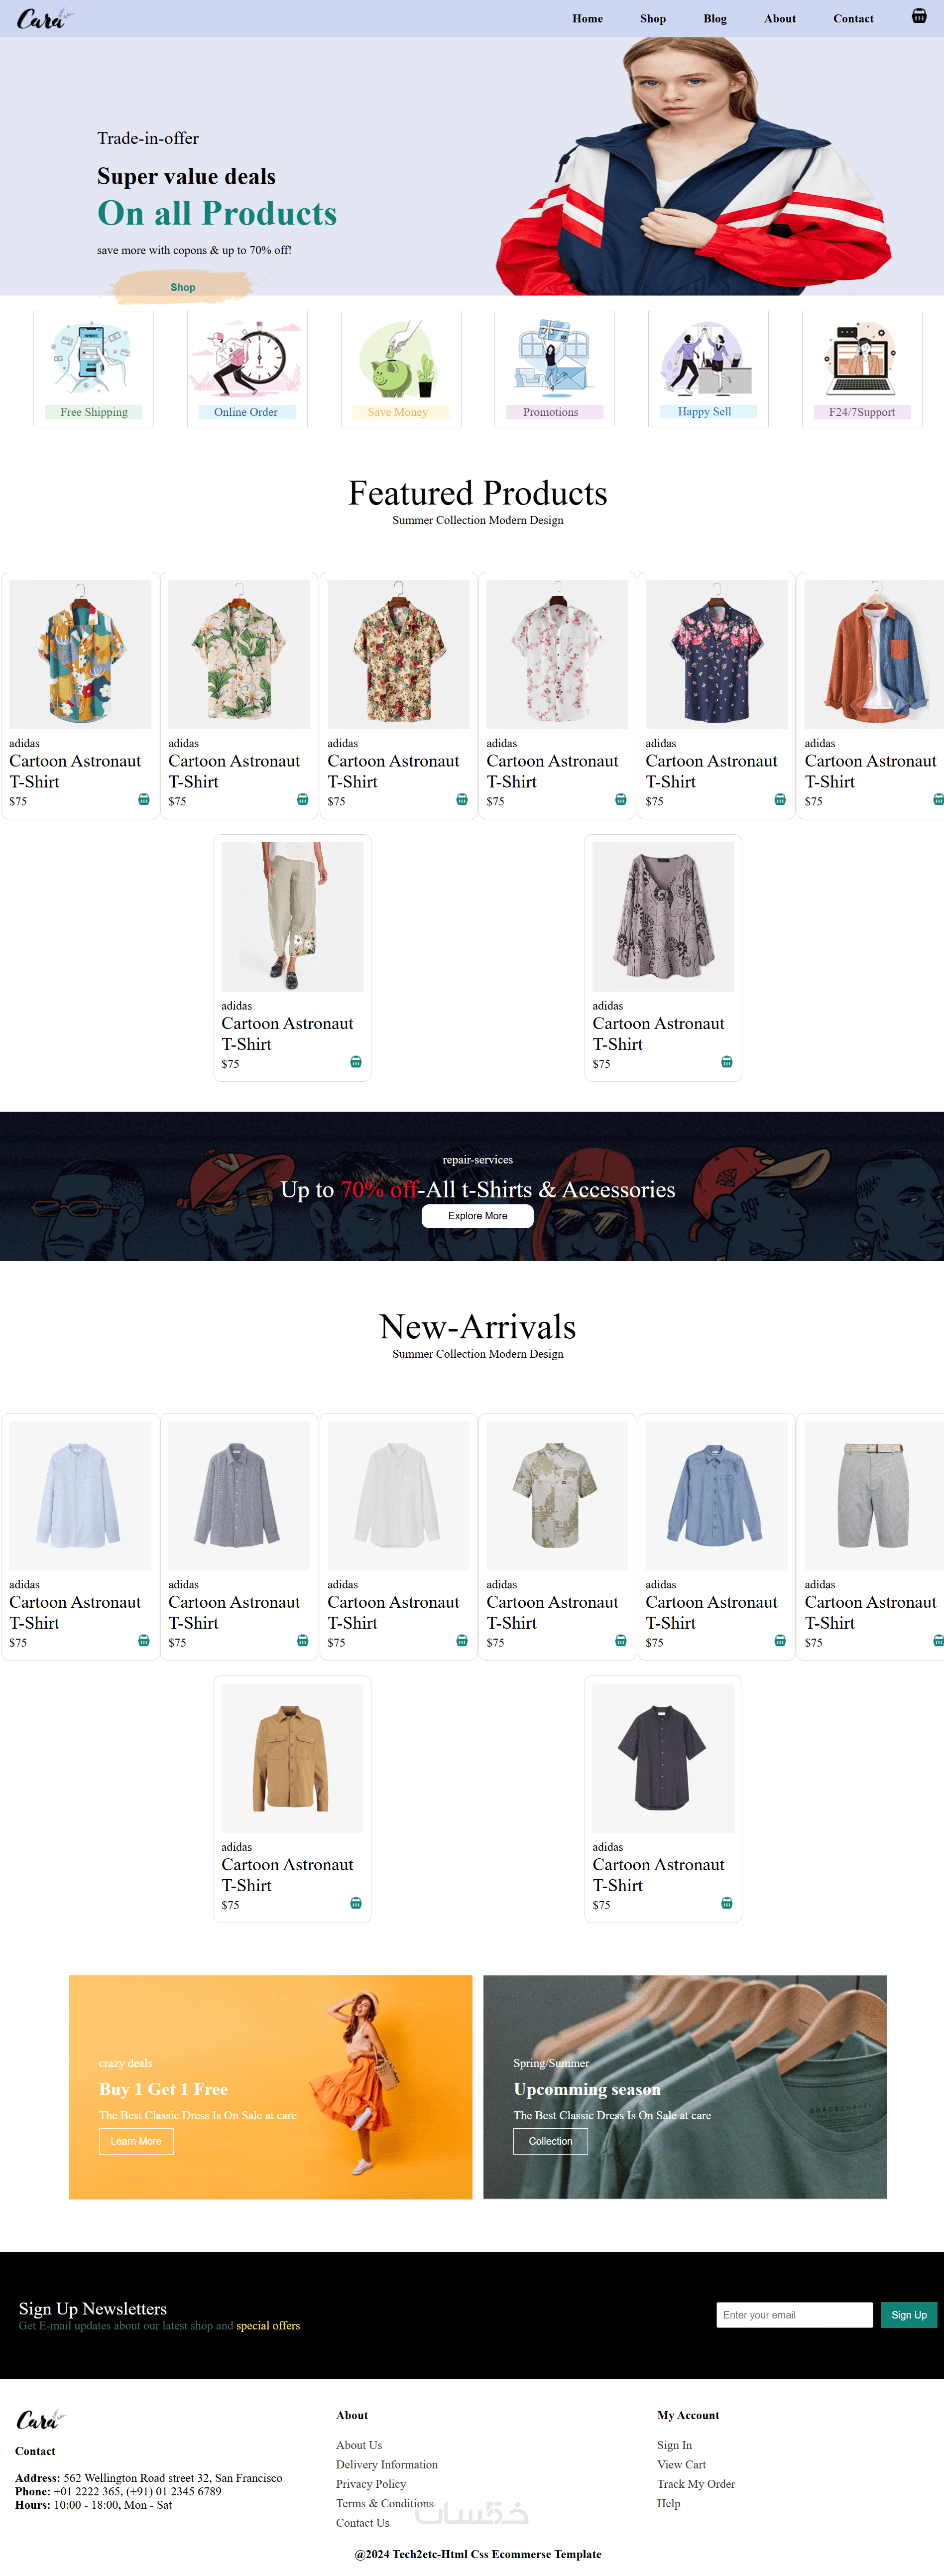Open Collection on Upcoming season banner
The height and width of the screenshot is (2576, 944).
[550, 2141]
